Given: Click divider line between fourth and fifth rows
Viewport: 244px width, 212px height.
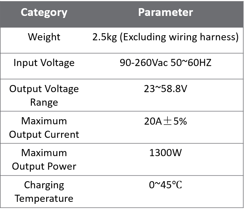Looking at the screenshot, I should (122, 143).
